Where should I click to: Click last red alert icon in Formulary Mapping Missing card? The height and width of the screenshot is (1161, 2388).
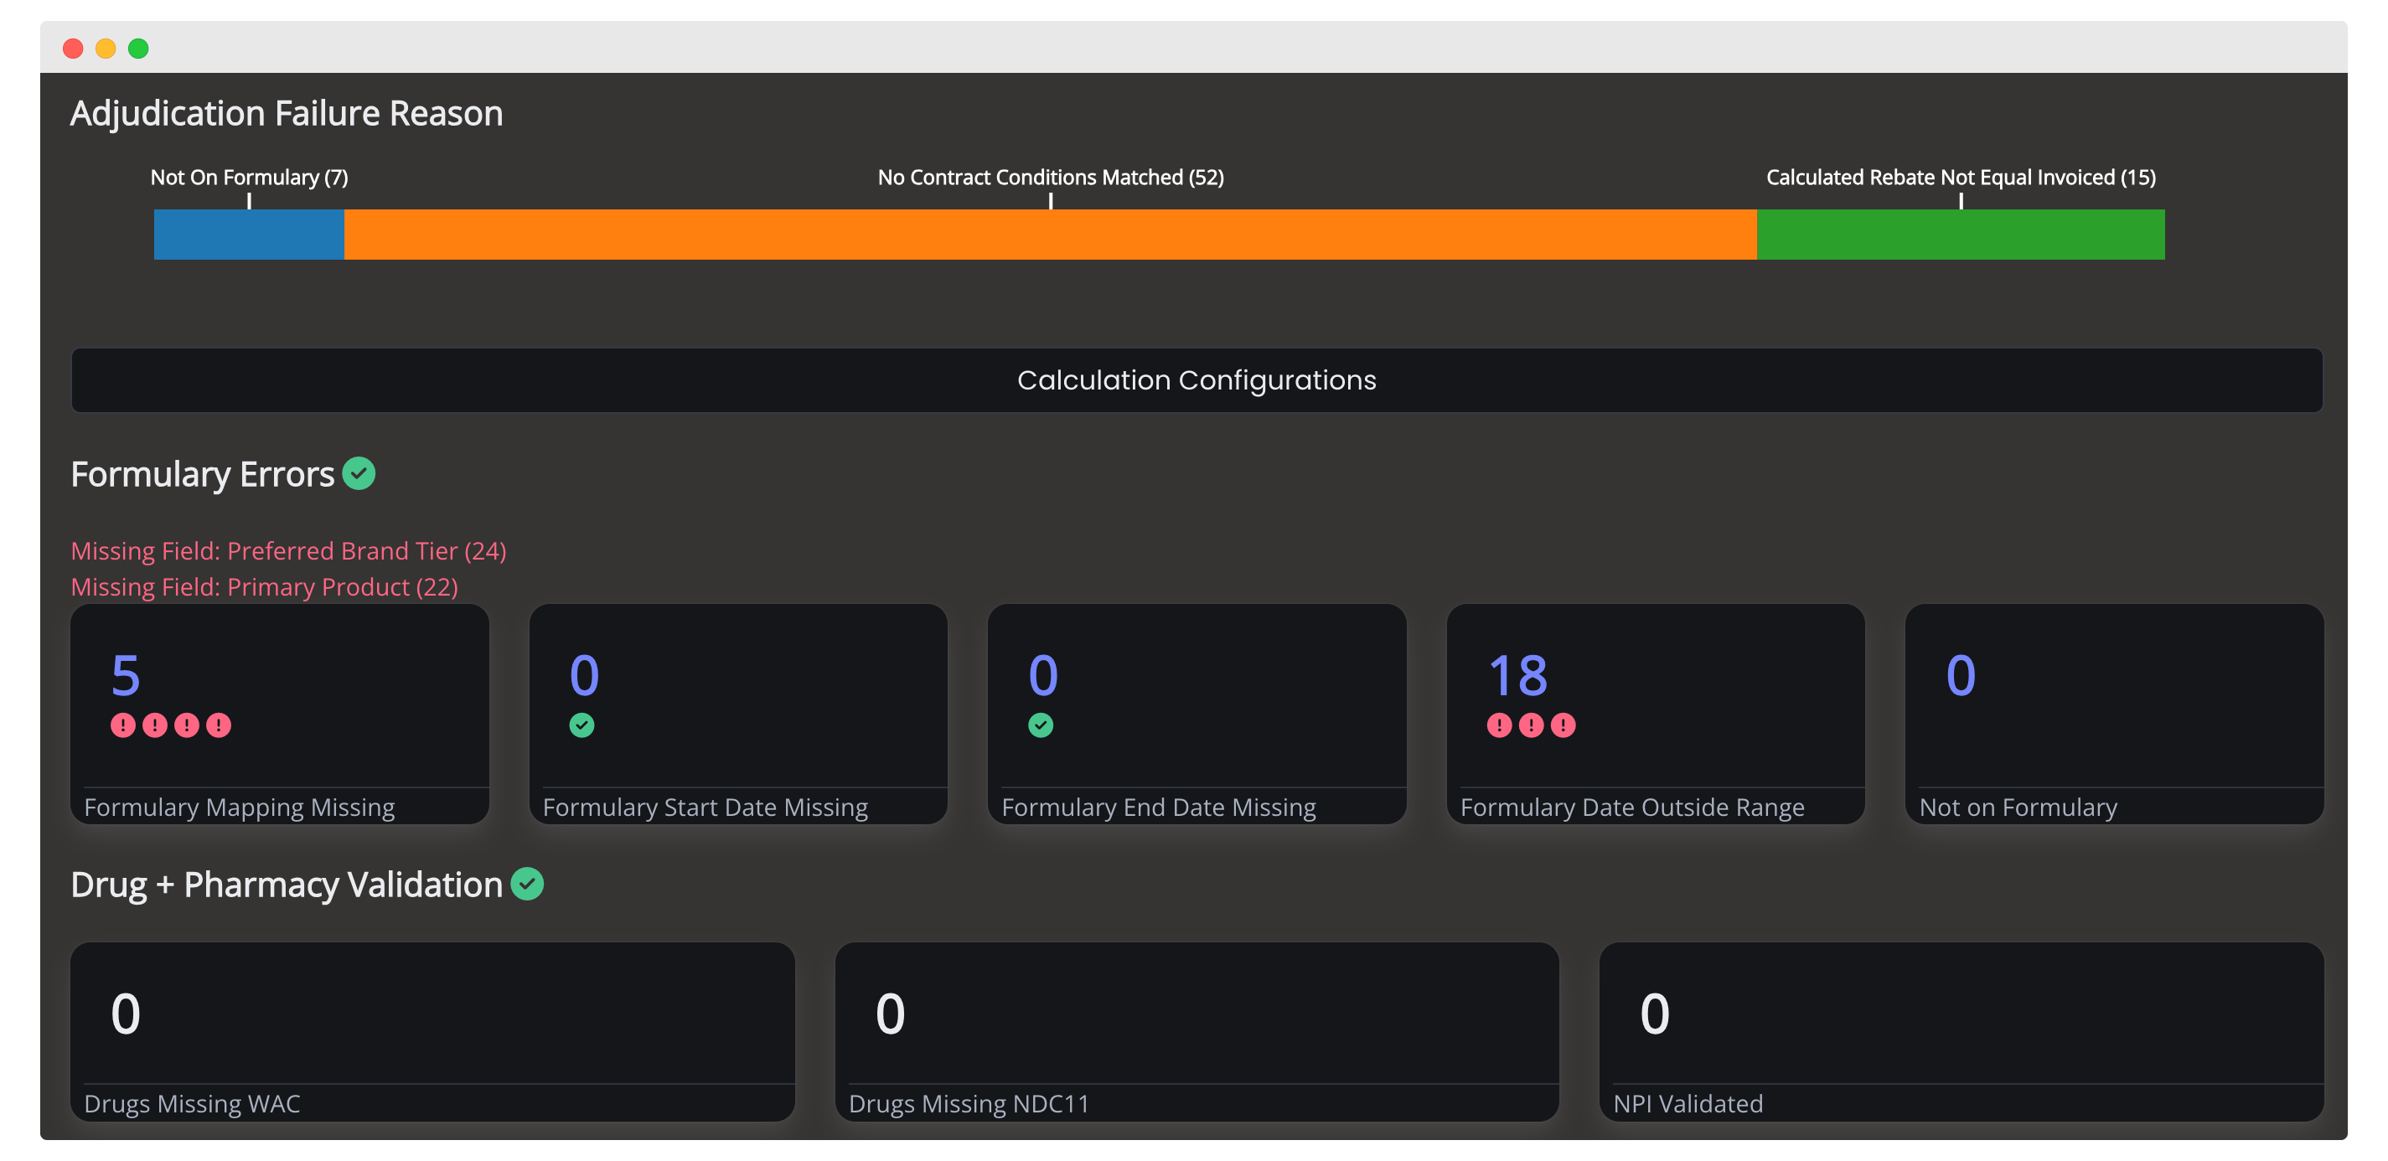[x=219, y=725]
